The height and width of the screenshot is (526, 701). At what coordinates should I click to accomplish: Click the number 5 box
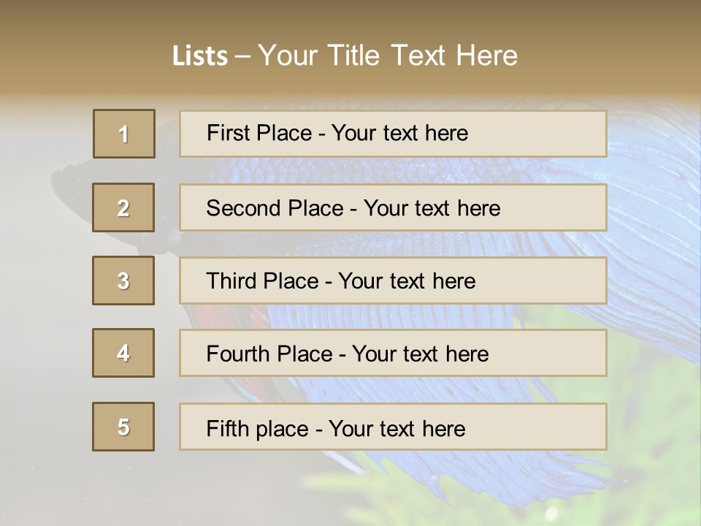[123, 427]
